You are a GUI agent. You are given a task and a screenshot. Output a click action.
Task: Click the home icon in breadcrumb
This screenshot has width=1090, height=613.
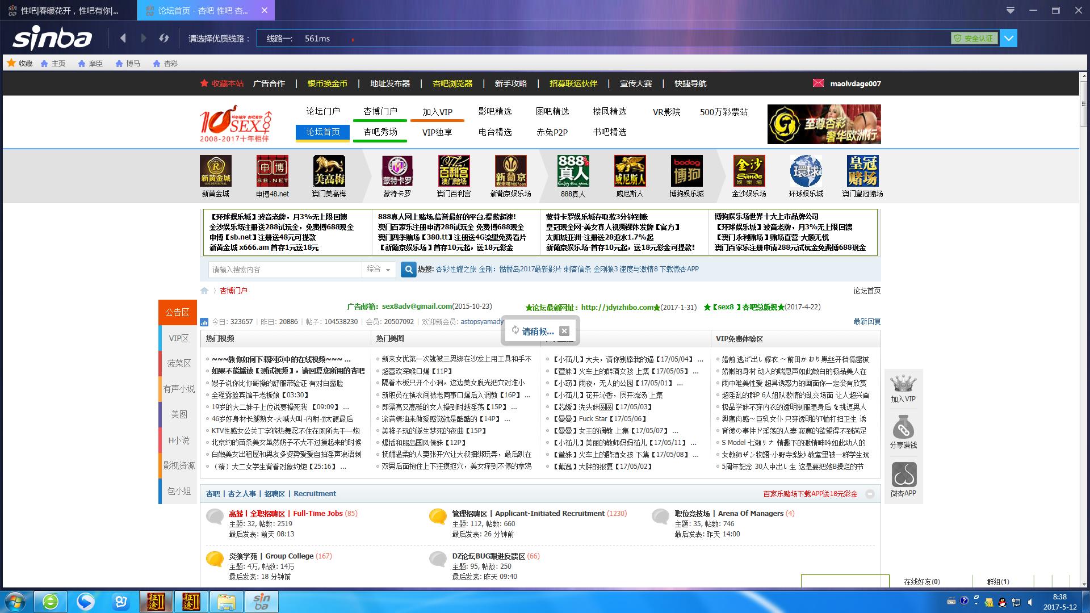click(204, 291)
